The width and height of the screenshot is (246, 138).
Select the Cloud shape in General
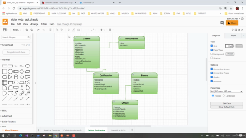point(22,77)
